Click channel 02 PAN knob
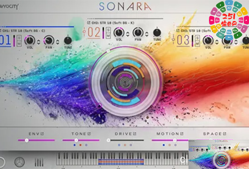 [x=138, y=32]
